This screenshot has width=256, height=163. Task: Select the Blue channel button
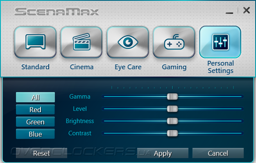[35, 134]
